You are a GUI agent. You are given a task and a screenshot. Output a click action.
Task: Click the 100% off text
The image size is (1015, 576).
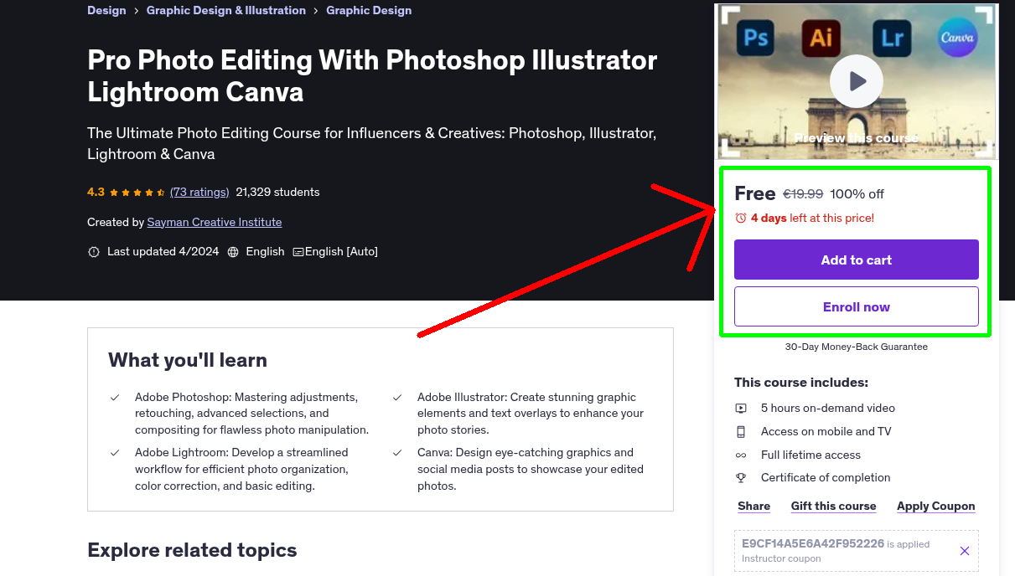[857, 194]
